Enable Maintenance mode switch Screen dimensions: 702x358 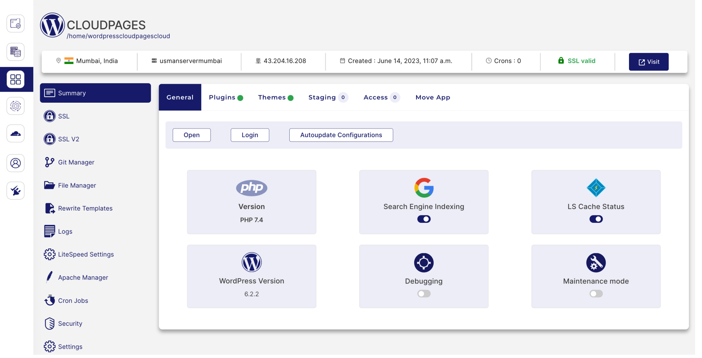[x=596, y=294]
